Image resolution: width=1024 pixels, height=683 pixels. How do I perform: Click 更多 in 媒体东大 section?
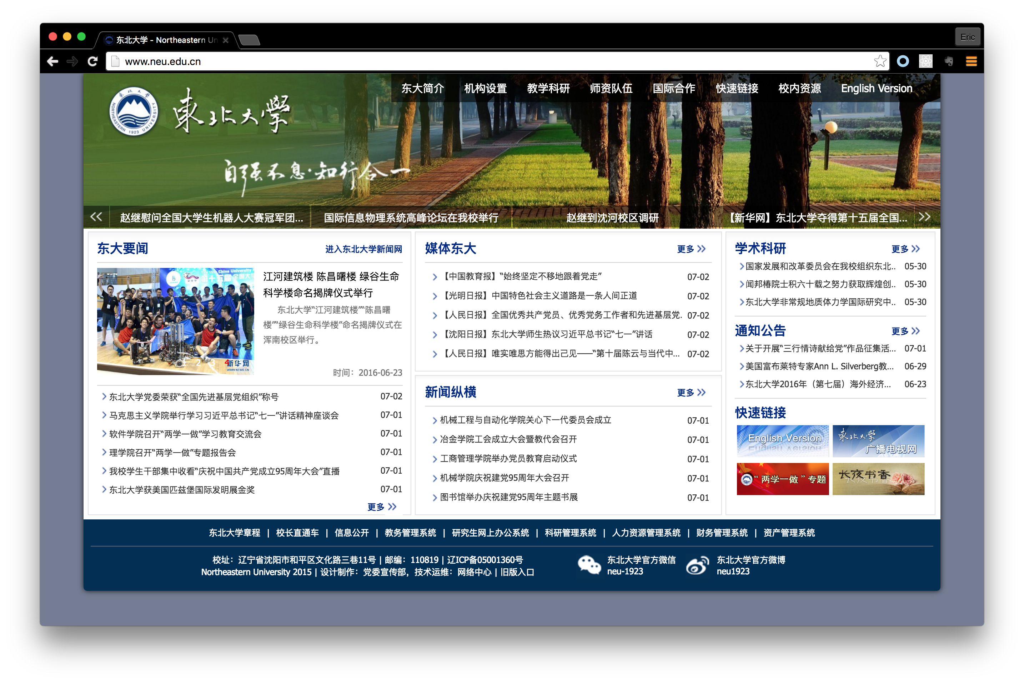coord(691,249)
